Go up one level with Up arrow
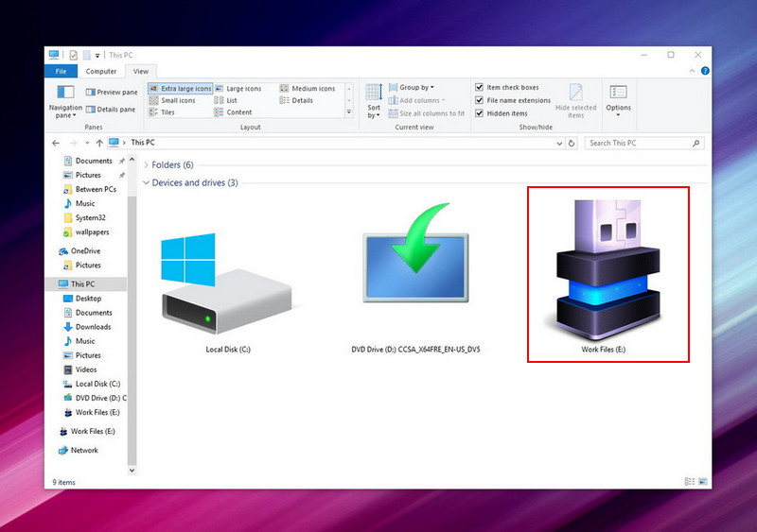Screen dimensions: 757x532 coord(99,143)
